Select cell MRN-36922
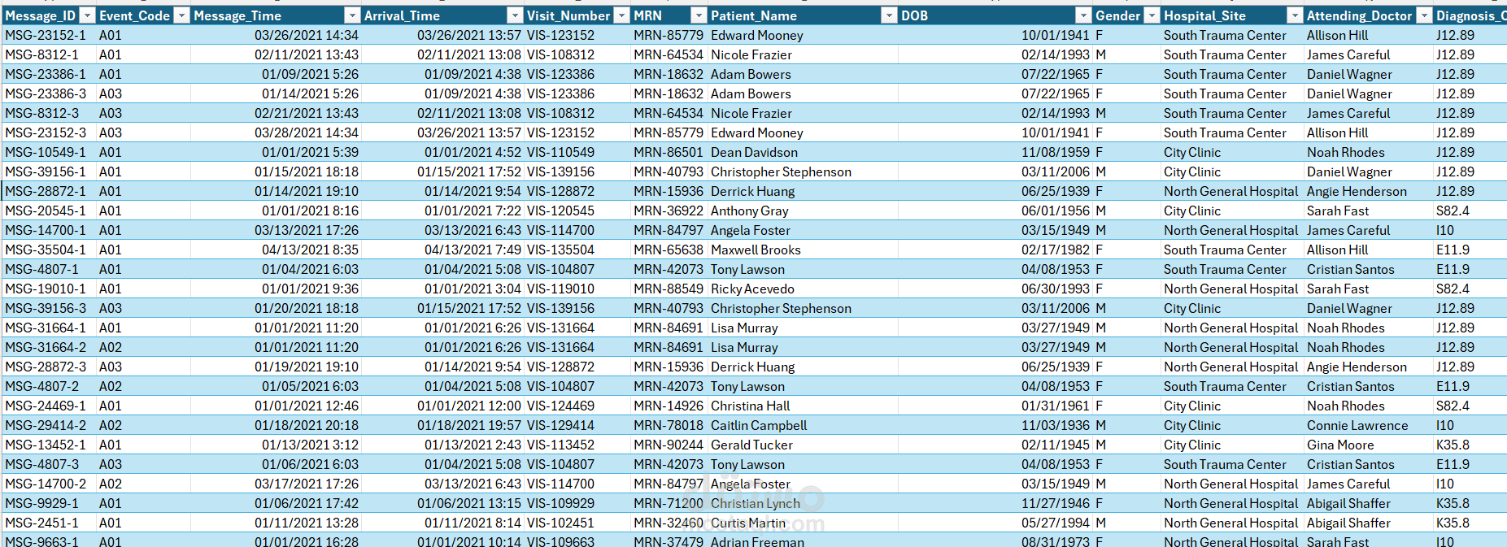The width and height of the screenshot is (1507, 547). point(669,211)
